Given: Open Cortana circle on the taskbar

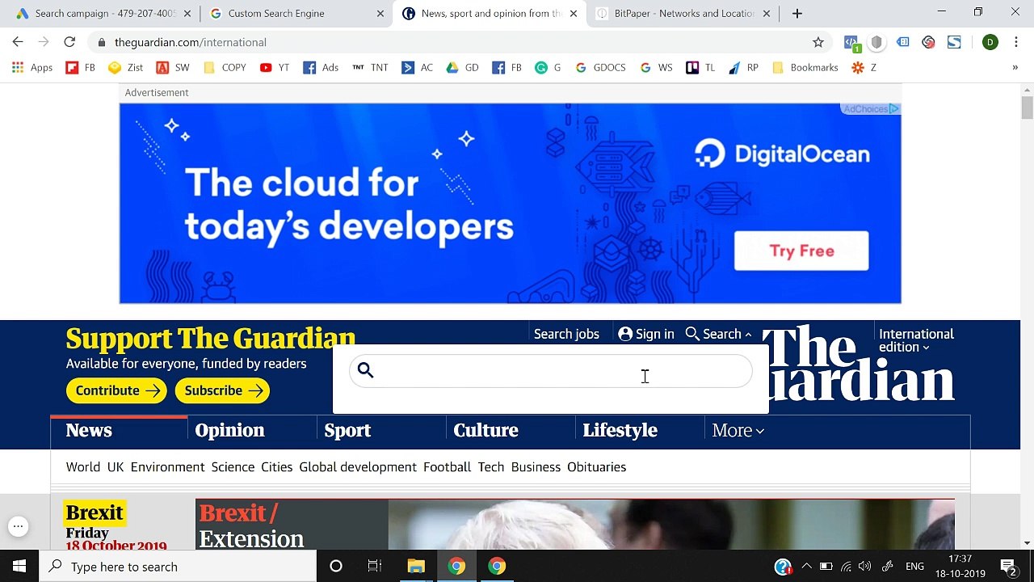Looking at the screenshot, I should pos(336,567).
